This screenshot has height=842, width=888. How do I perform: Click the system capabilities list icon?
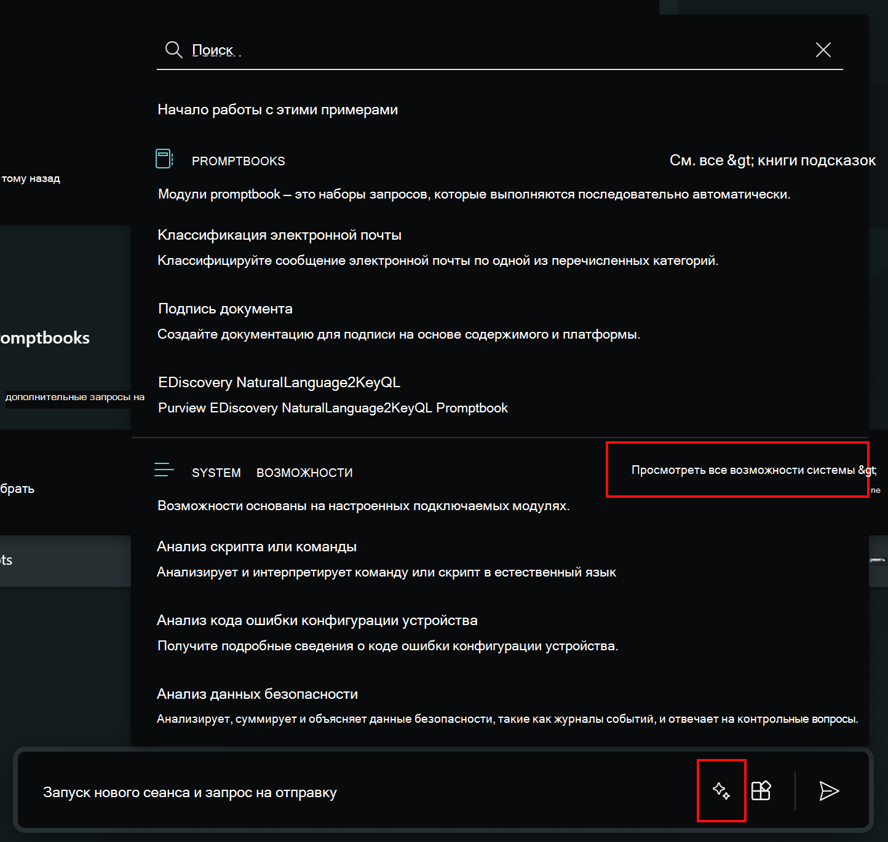pyautogui.click(x=164, y=470)
